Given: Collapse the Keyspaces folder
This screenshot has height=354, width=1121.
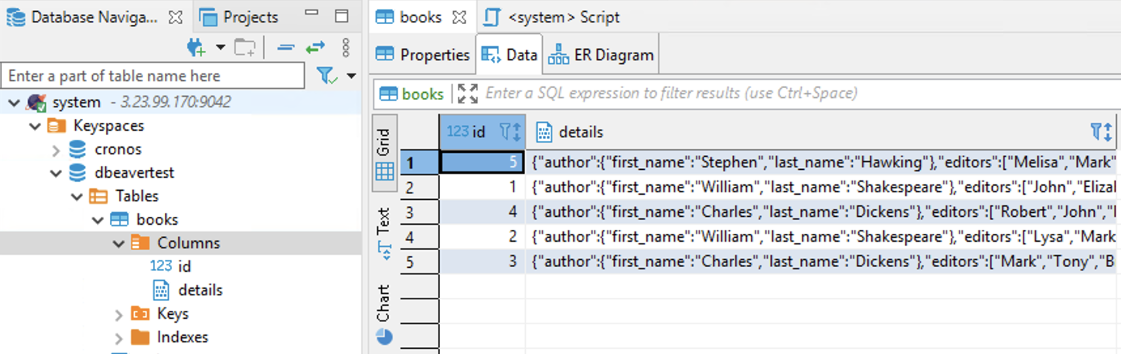Looking at the screenshot, I should point(35,126).
